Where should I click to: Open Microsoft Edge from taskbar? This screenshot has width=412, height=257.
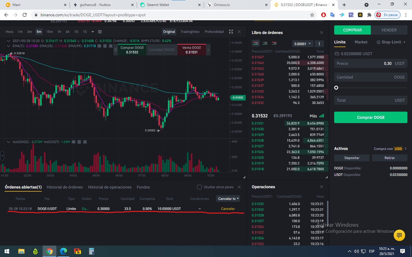click(x=64, y=251)
